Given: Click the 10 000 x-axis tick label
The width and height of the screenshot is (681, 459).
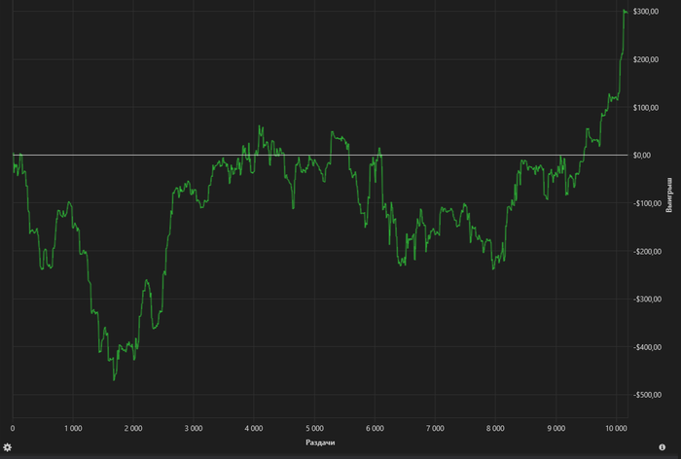Looking at the screenshot, I should pyautogui.click(x=616, y=429).
